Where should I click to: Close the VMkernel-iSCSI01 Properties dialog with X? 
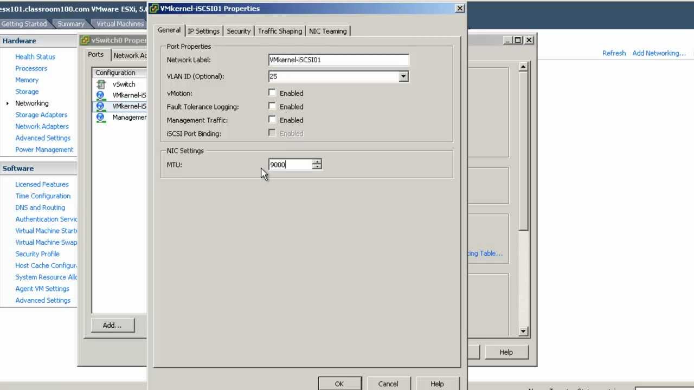click(x=460, y=8)
